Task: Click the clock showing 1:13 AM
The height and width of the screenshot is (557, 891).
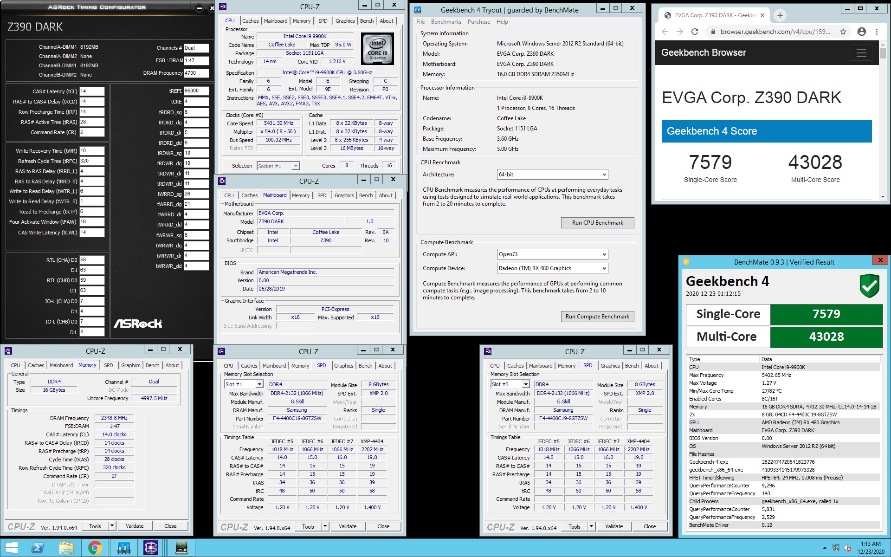Action: pyautogui.click(x=870, y=544)
